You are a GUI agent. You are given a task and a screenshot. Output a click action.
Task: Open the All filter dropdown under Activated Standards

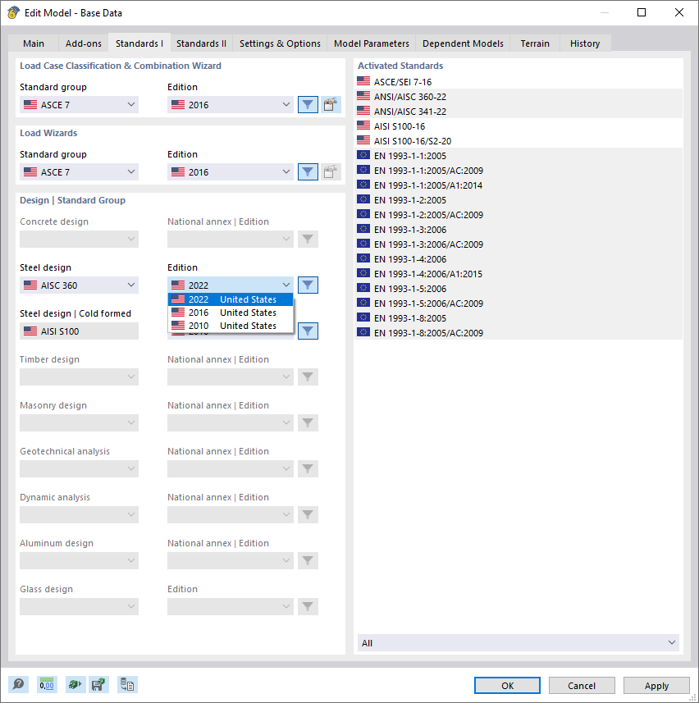pyautogui.click(x=519, y=643)
